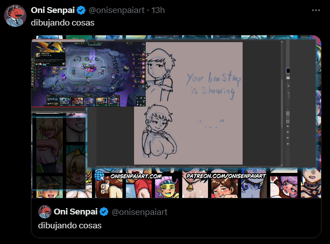Viewport: 330px width, 244px height.
Task: Open the three-dot more options menu
Action: [316, 10]
